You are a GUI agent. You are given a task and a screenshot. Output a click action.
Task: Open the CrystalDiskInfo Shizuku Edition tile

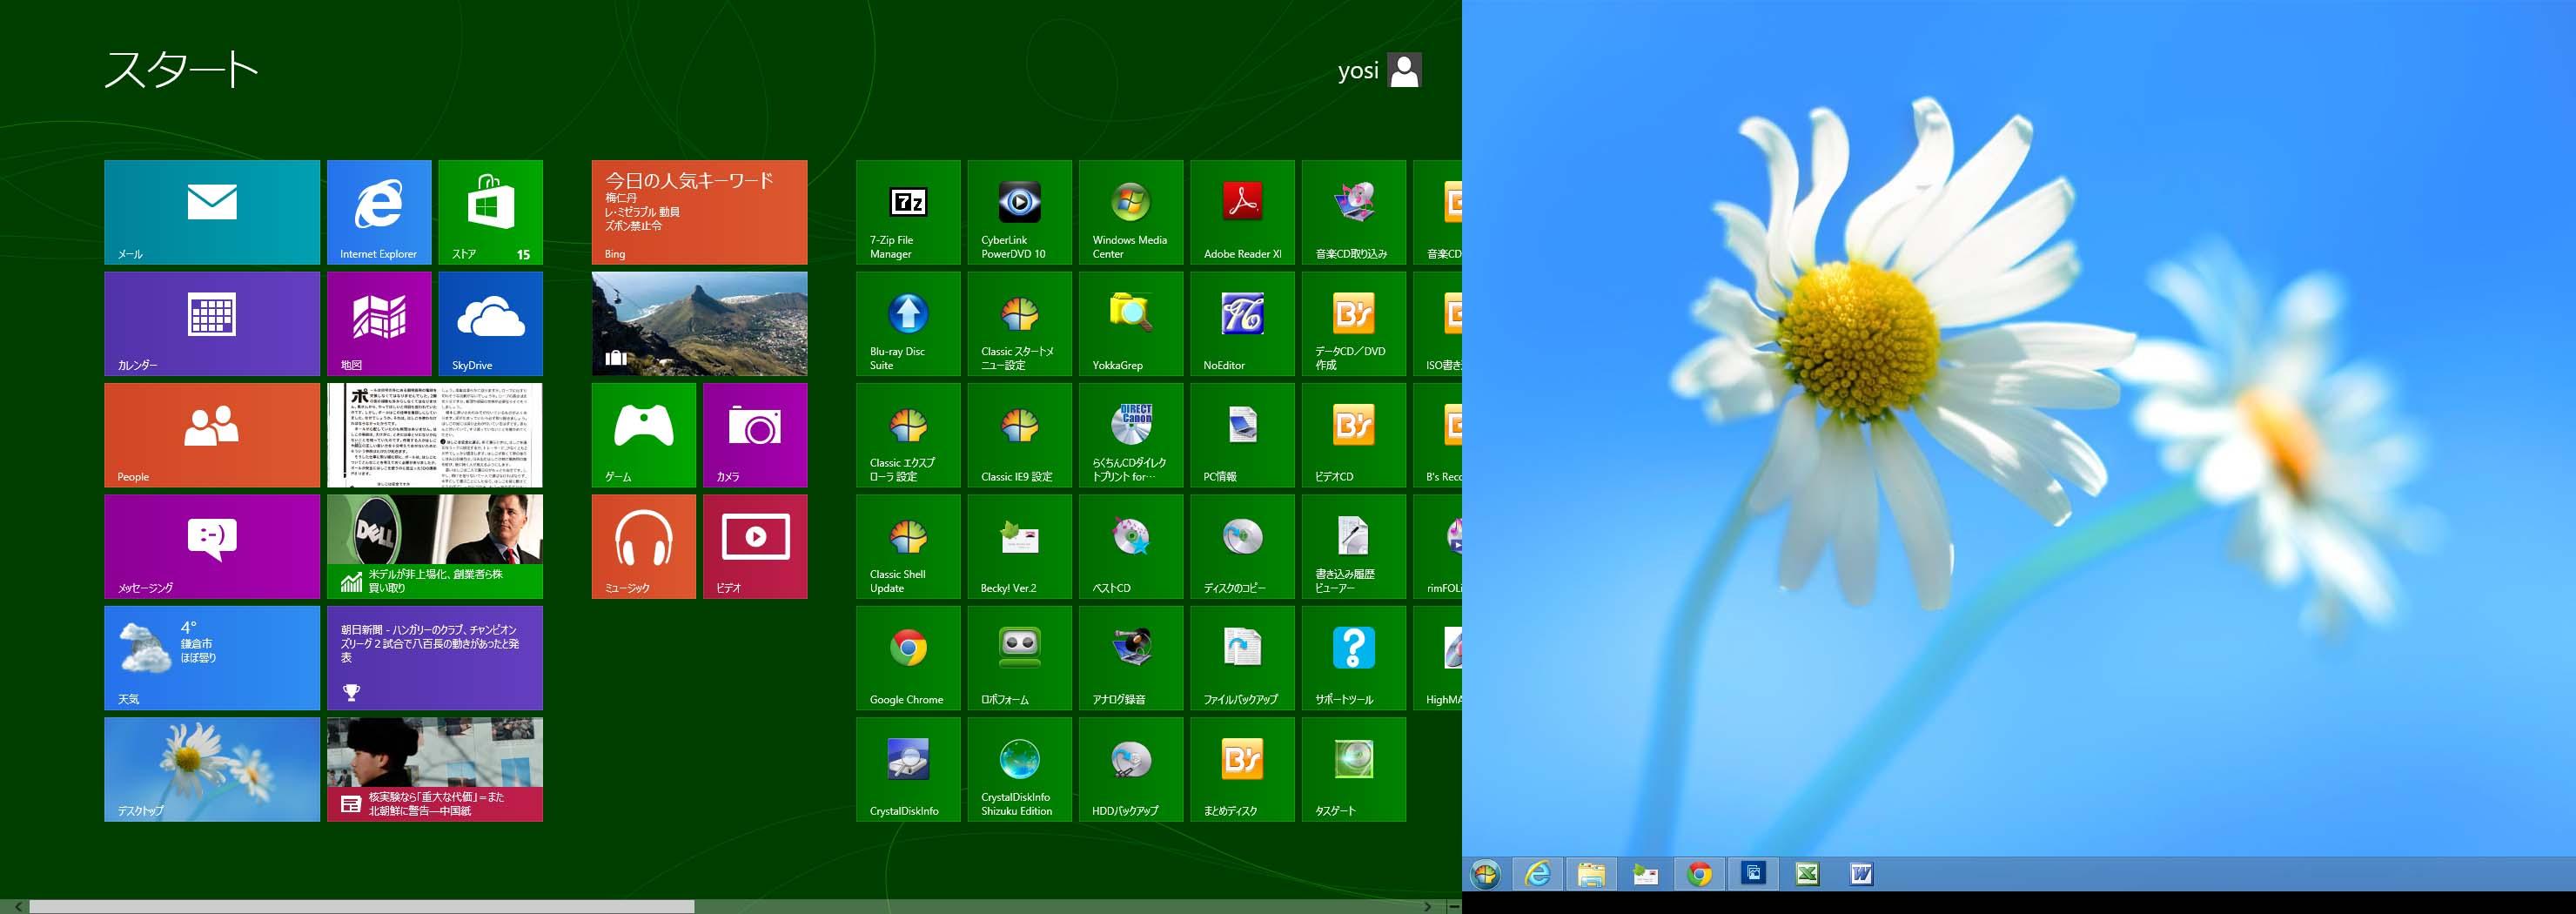(x=1019, y=769)
